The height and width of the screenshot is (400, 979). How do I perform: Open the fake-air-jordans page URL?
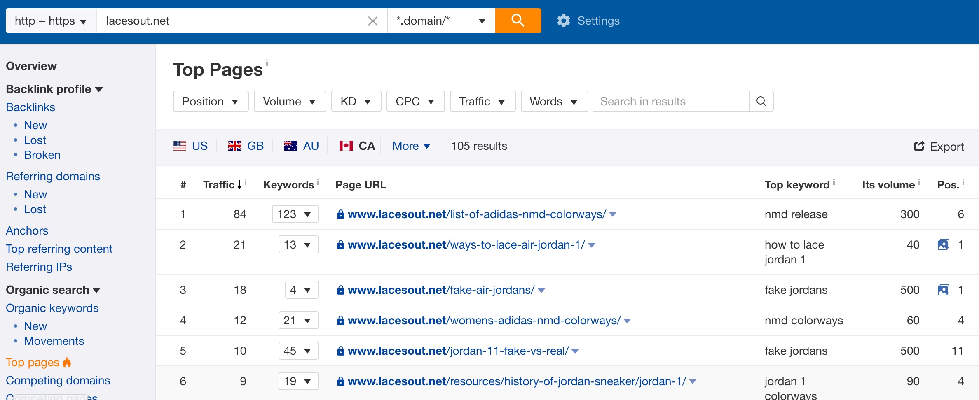click(x=441, y=290)
